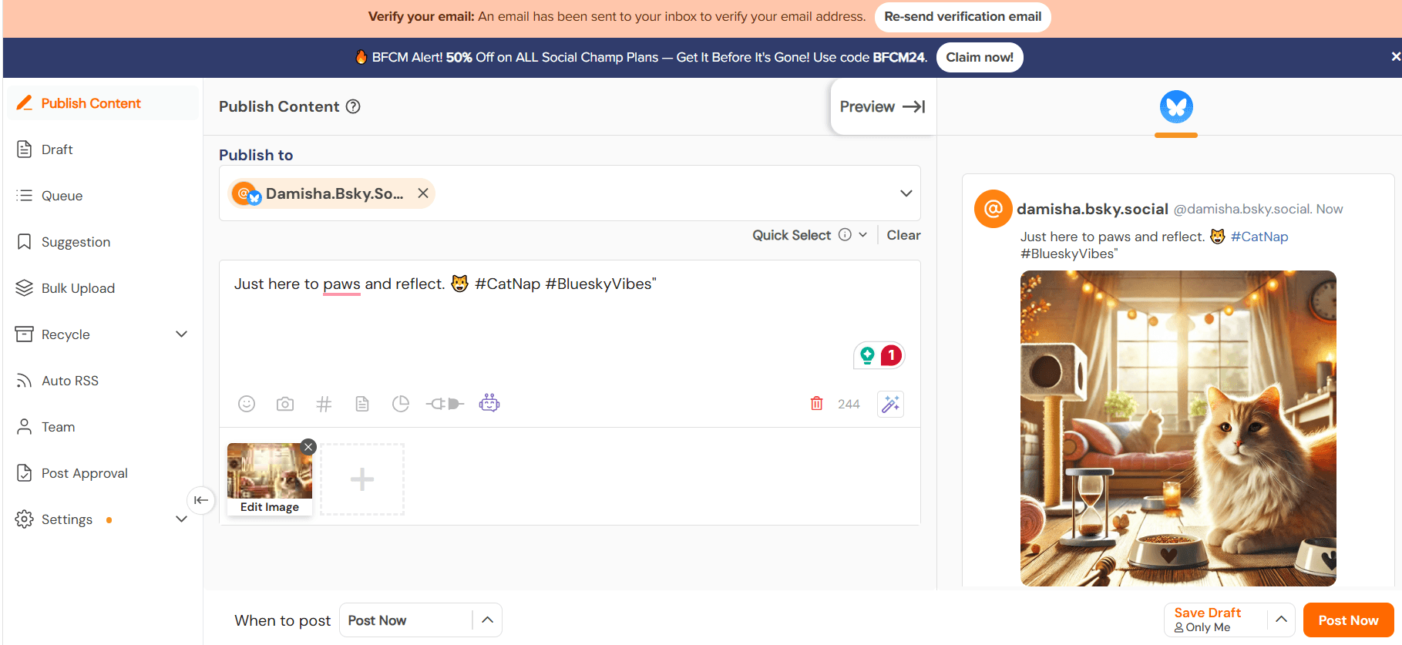Click Re-send verification email button
This screenshot has height=645, width=1402.
click(963, 16)
